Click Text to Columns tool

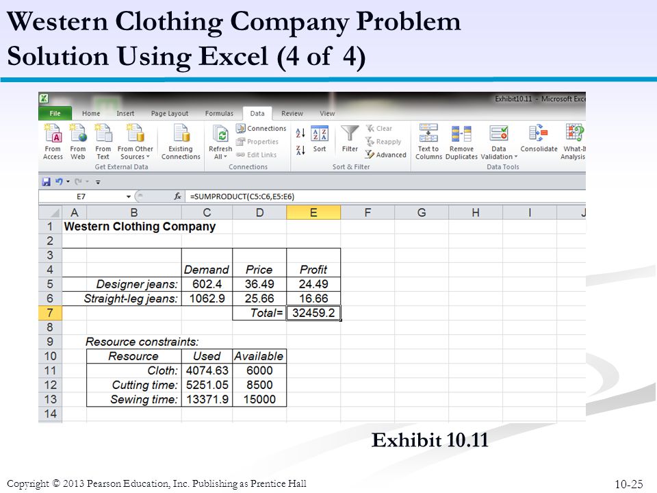[x=428, y=142]
